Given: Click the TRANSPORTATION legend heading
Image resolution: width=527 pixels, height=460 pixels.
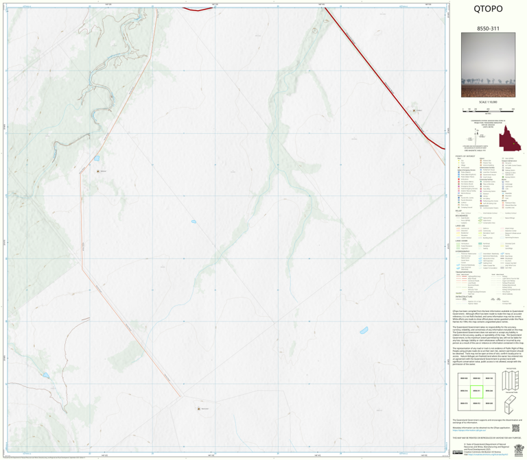Looking at the screenshot, I should point(464,272).
